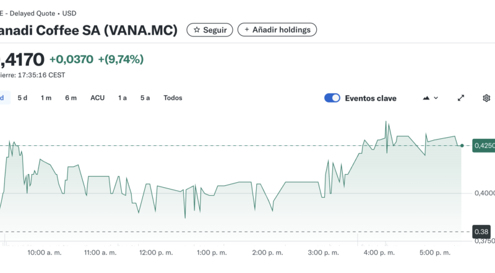Show the 6 m range
The width and height of the screenshot is (495, 273).
click(71, 98)
